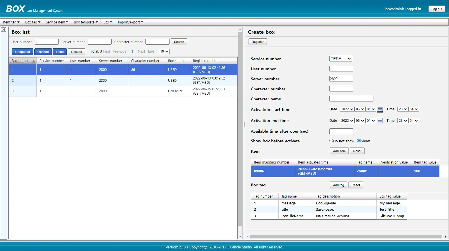This screenshot has width=449, height=251.
Task: Open the Item tag menu
Action: point(11,22)
